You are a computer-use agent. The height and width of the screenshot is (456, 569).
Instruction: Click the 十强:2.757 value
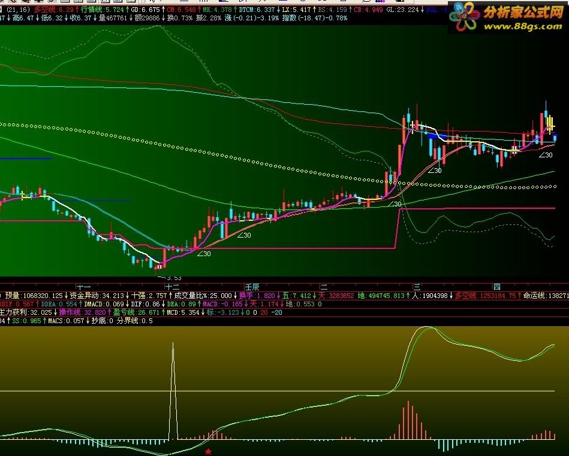click(x=149, y=296)
